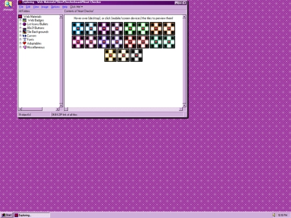This screenshot has width=291, height=218.
Task: Click the Cursors icon
Action: 24,36
